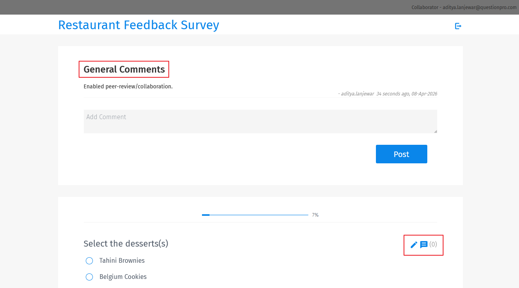519x288 pixels.
Task: Click the exit arrow icon top right
Action: (x=458, y=26)
